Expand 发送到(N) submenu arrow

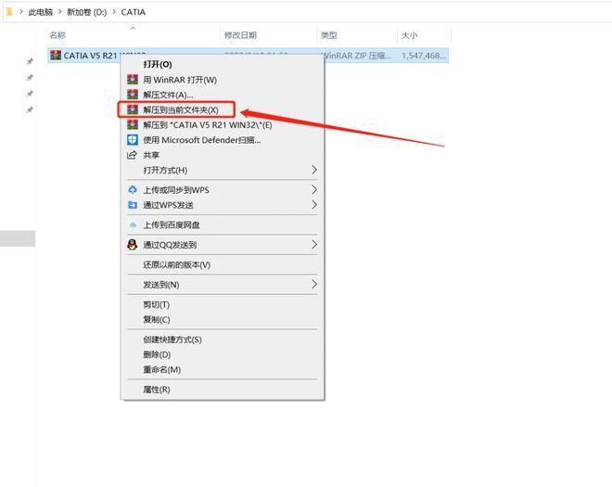314,284
